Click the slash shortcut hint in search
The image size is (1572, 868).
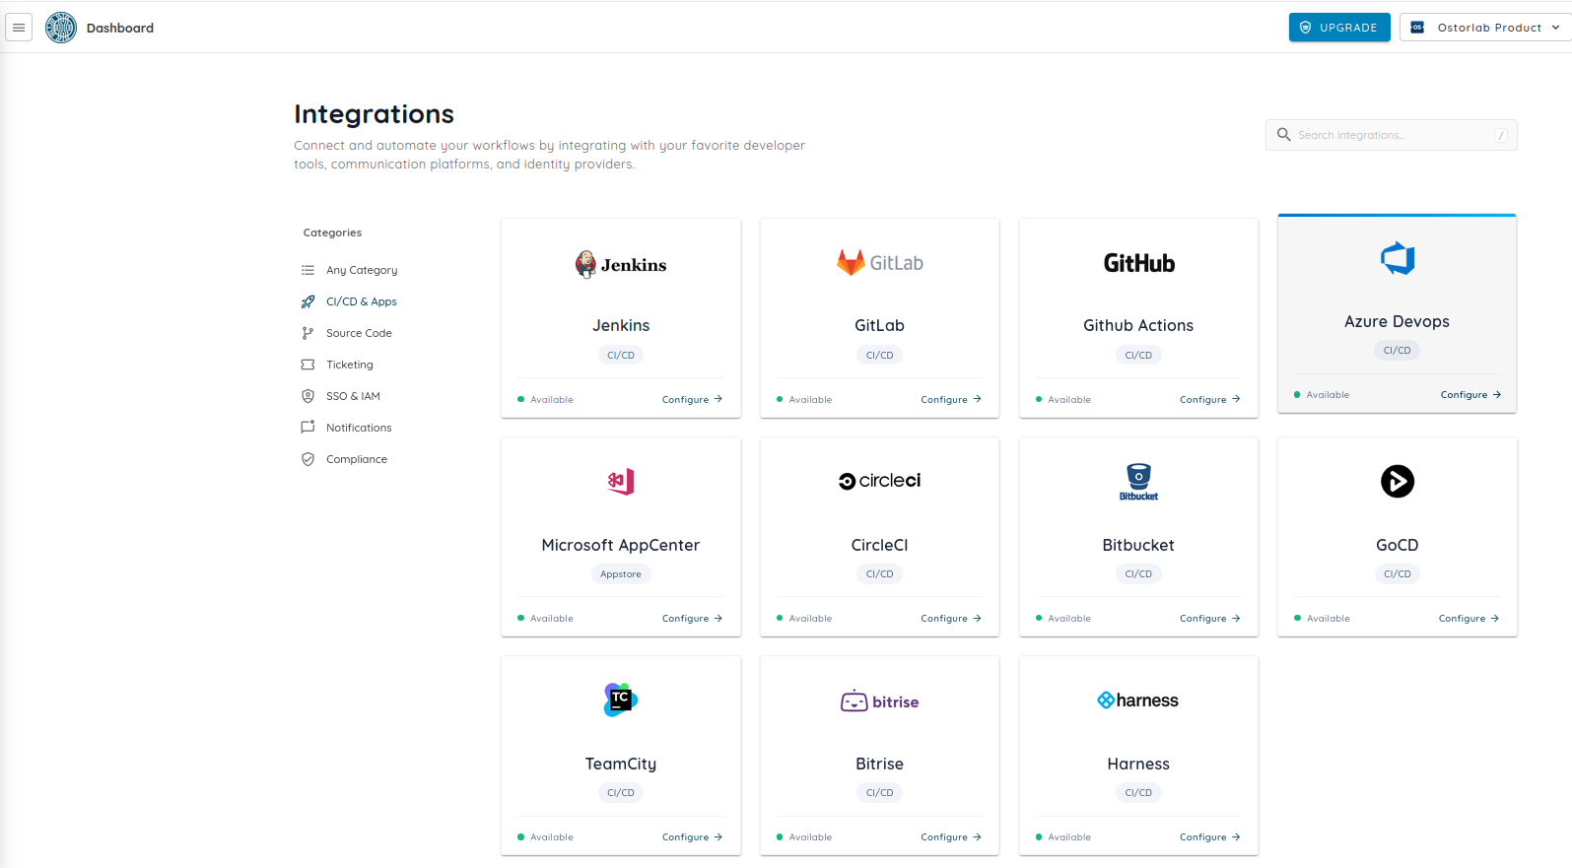(1501, 135)
